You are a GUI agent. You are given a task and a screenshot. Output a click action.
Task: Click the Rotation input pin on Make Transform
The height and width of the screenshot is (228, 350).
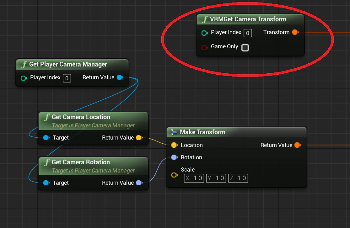pos(174,157)
